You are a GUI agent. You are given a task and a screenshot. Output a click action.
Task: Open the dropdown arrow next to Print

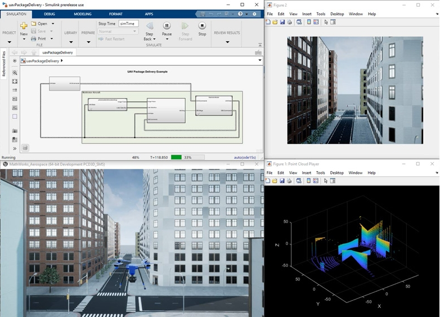[x=52, y=38]
